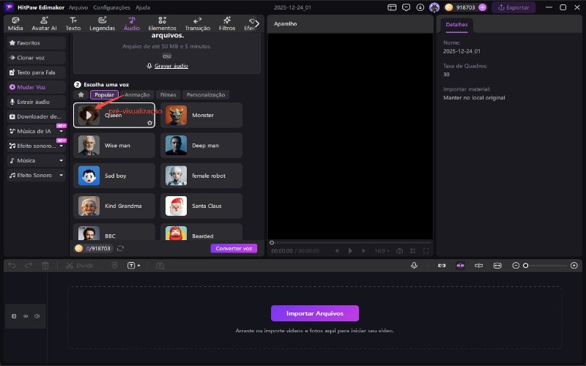The width and height of the screenshot is (586, 366).
Task: Click the user avatar icon
Action: [x=434, y=7]
